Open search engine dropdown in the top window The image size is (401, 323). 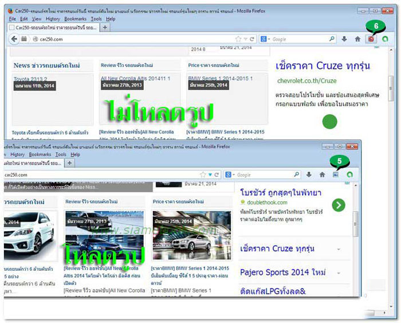point(265,39)
